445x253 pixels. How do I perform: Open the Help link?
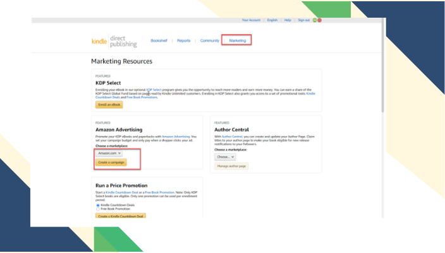[288, 20]
